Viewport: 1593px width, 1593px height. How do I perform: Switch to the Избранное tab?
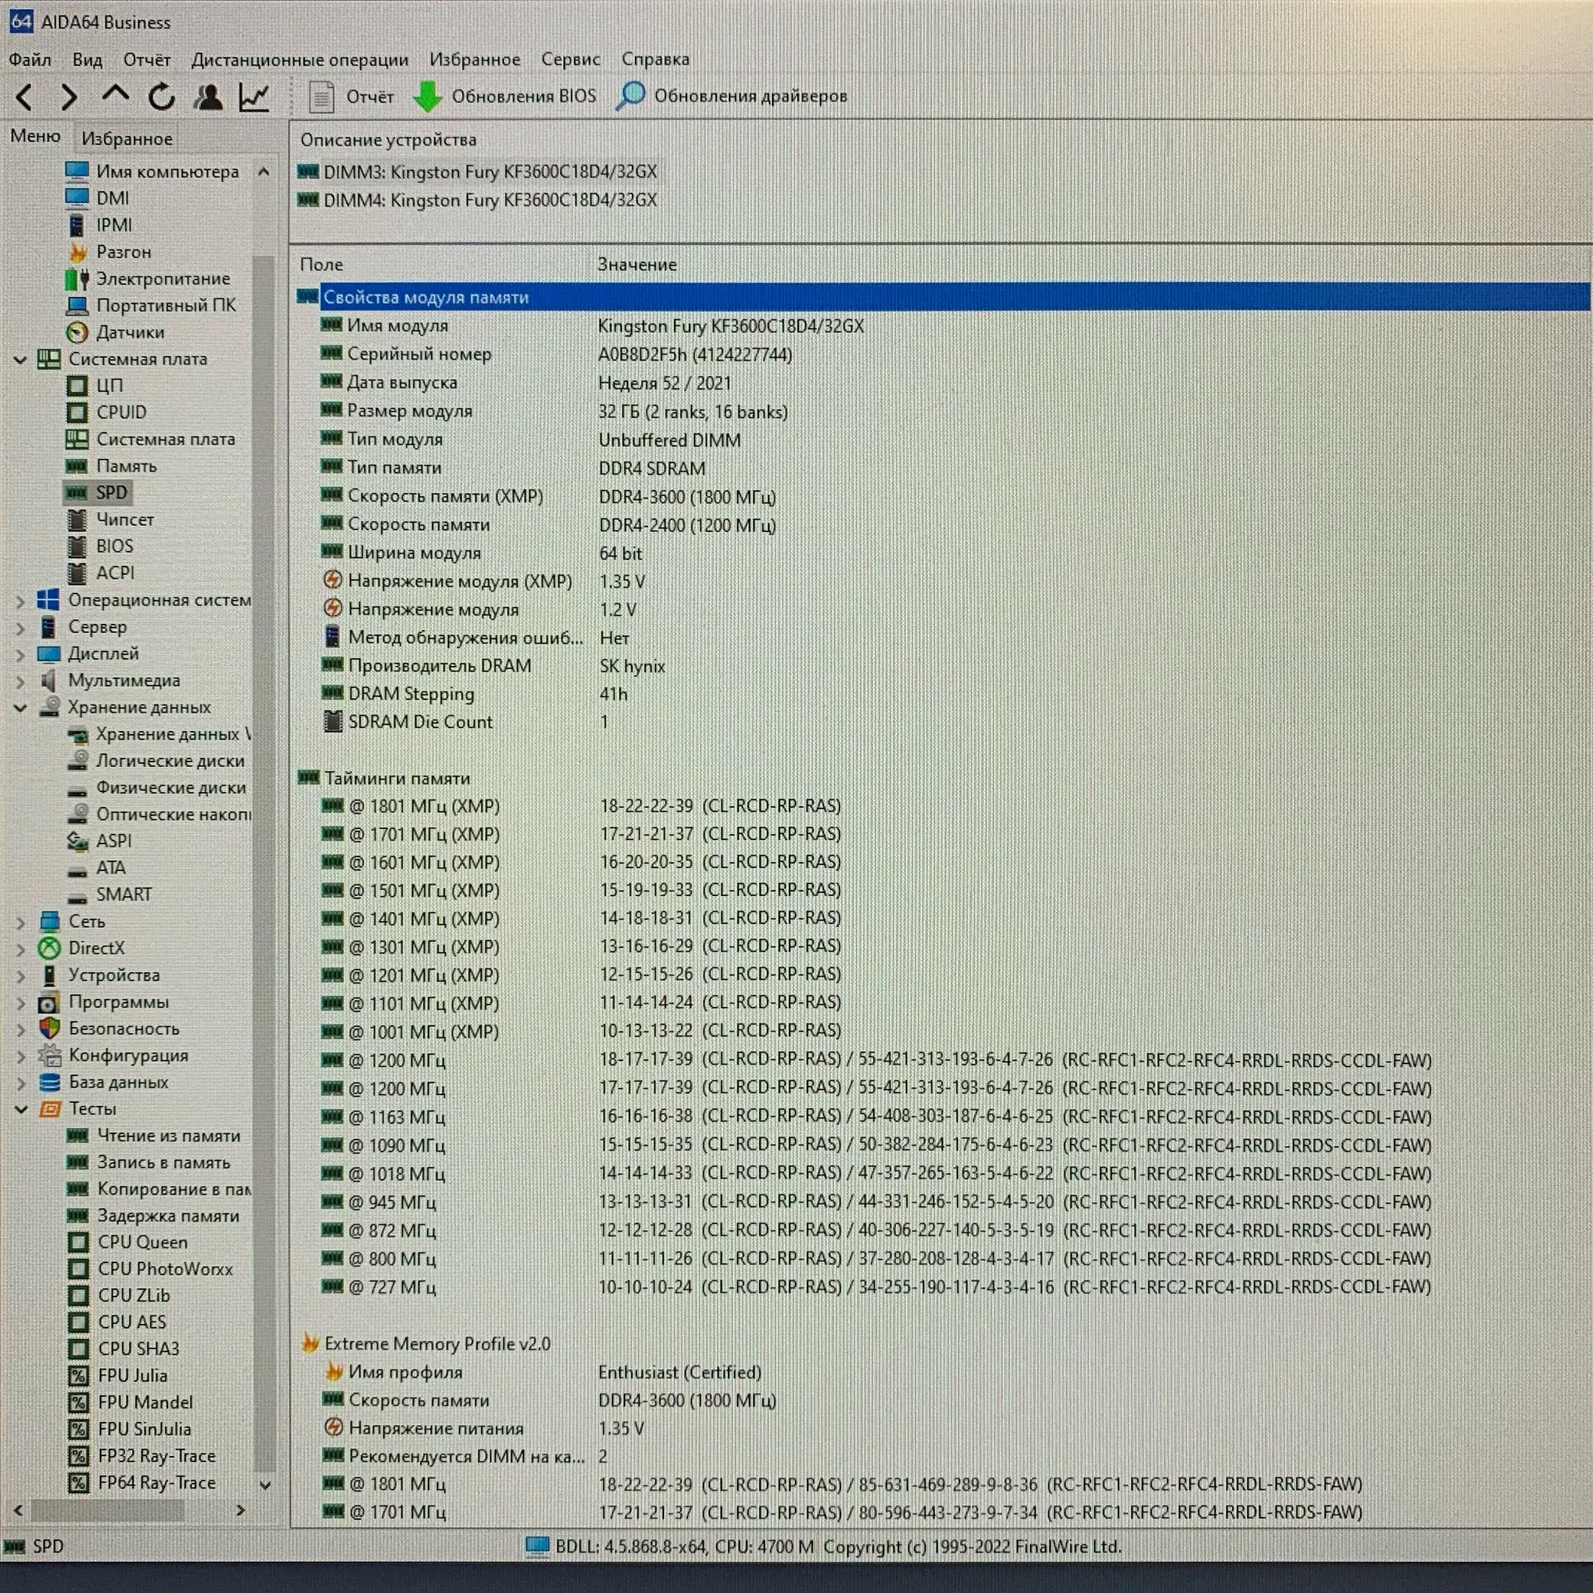127,139
